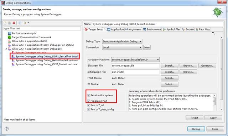Viewport: 228px width, 136px height.
Task: Click the help question mark icon
Action: pos(6,129)
